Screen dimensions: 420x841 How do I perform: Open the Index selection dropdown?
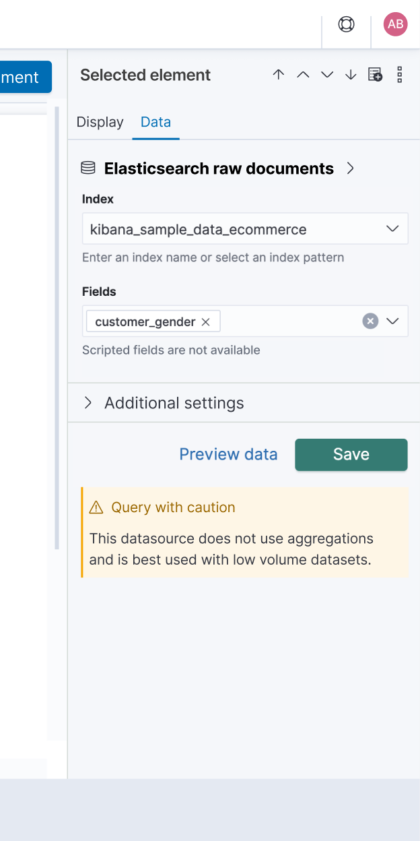[392, 228]
